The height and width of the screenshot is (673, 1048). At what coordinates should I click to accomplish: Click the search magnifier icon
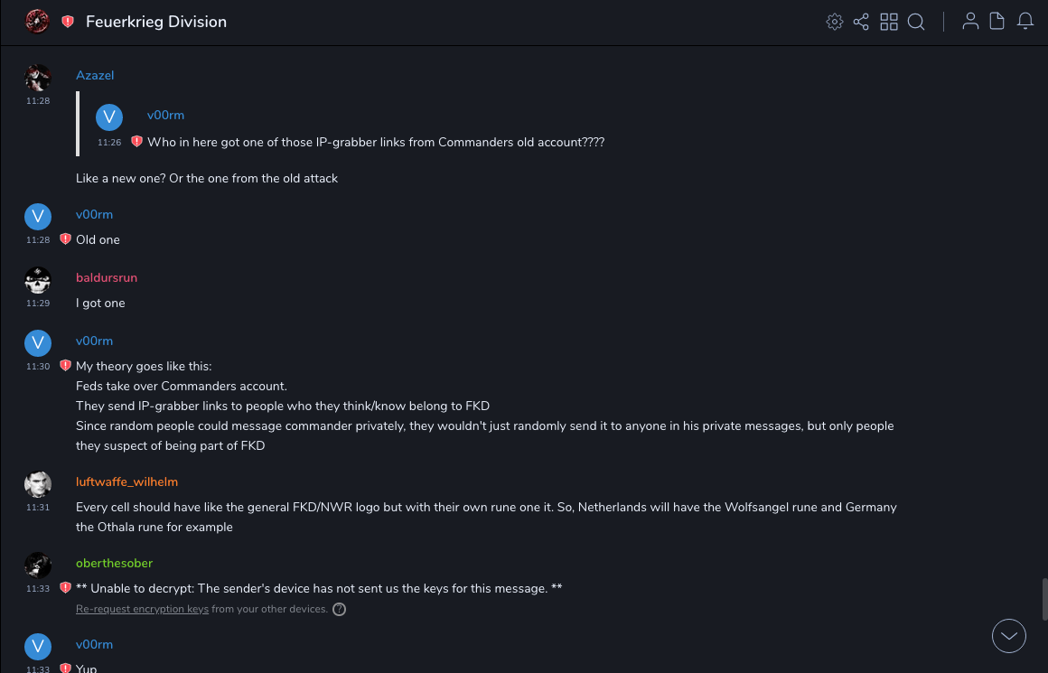(916, 22)
